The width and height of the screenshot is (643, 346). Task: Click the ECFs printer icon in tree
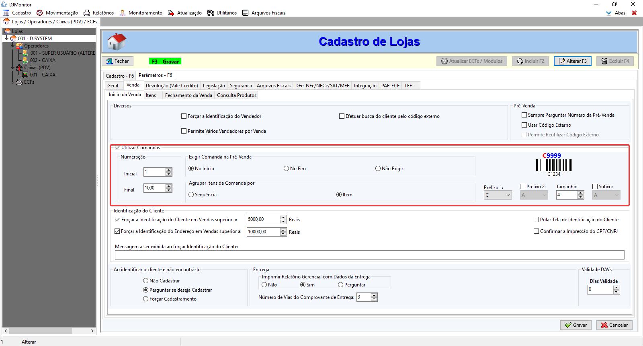(x=19, y=82)
